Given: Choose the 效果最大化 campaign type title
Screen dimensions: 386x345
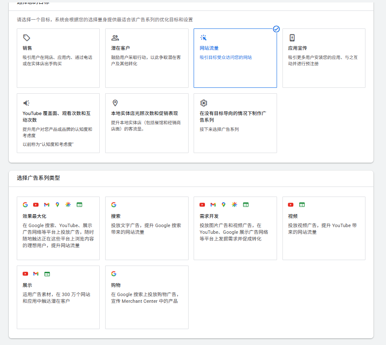Looking at the screenshot, I should (34, 216).
